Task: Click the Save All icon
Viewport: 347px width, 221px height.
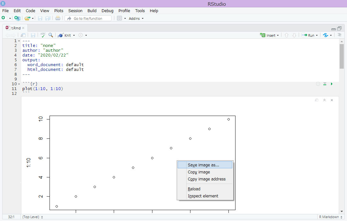Action: (48, 18)
